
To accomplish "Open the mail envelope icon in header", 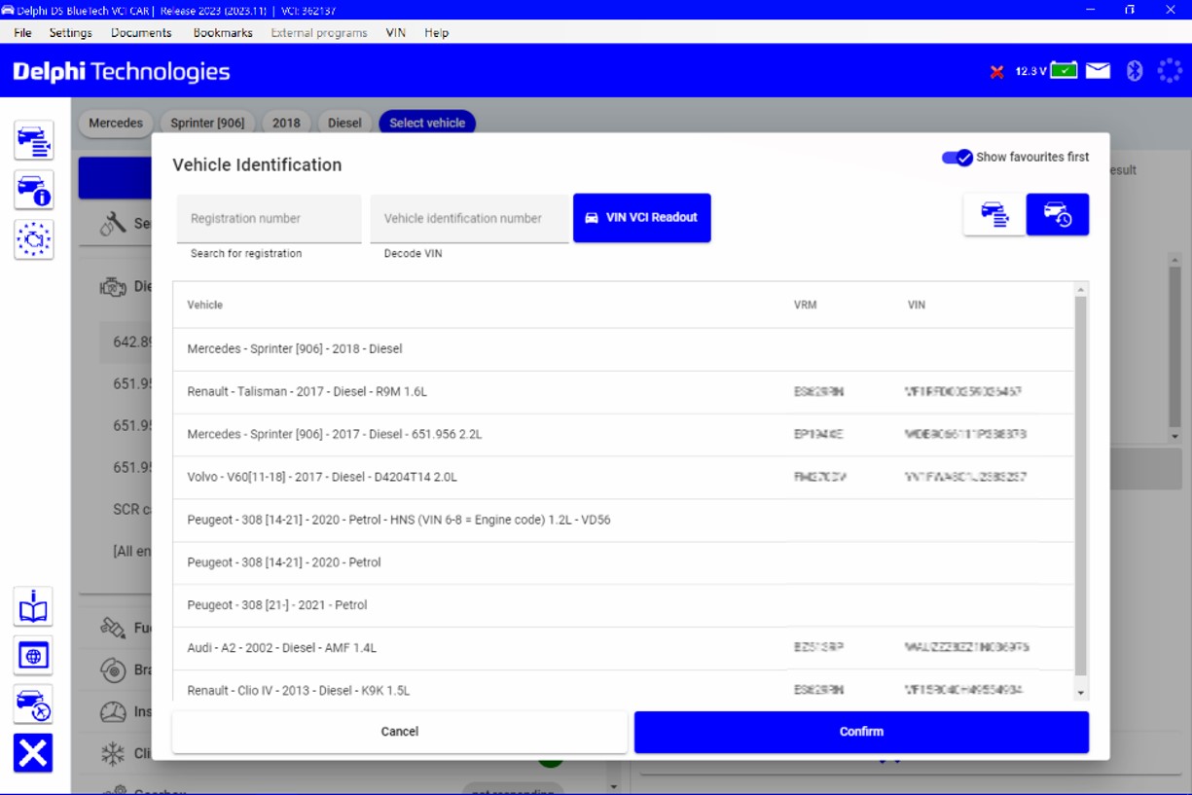I will coord(1099,71).
